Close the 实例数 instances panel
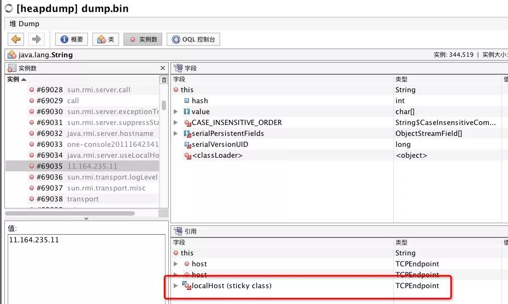The width and height of the screenshot is (508, 304). click(163, 68)
